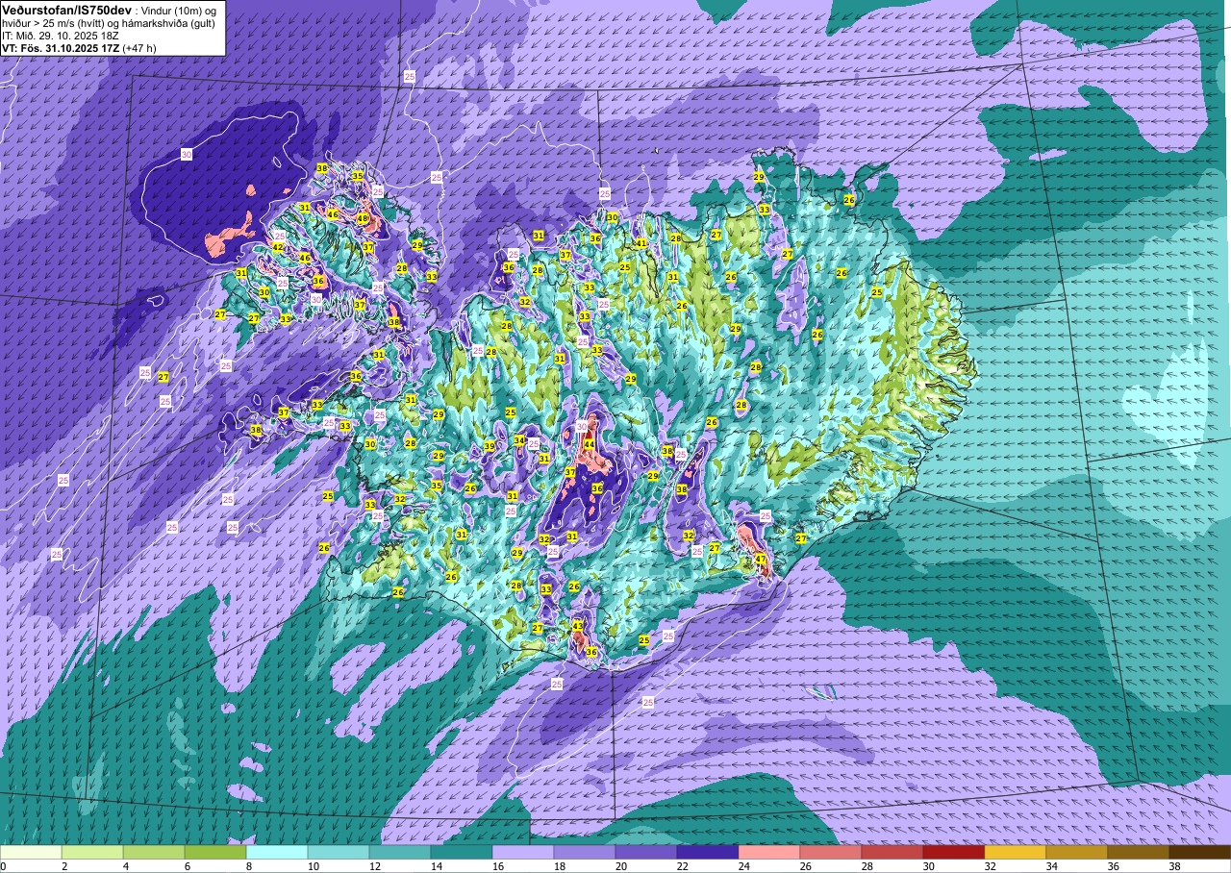
Task: Click the mustard 34–36 m/s legend swatch
Action: point(1077,852)
